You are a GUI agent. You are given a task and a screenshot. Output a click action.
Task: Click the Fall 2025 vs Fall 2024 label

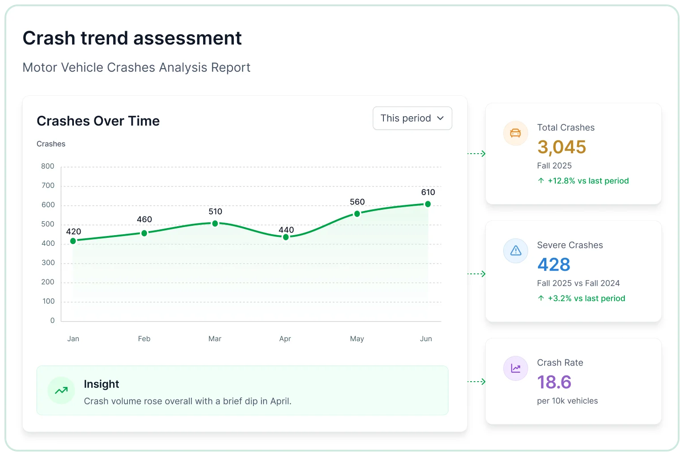click(x=578, y=283)
